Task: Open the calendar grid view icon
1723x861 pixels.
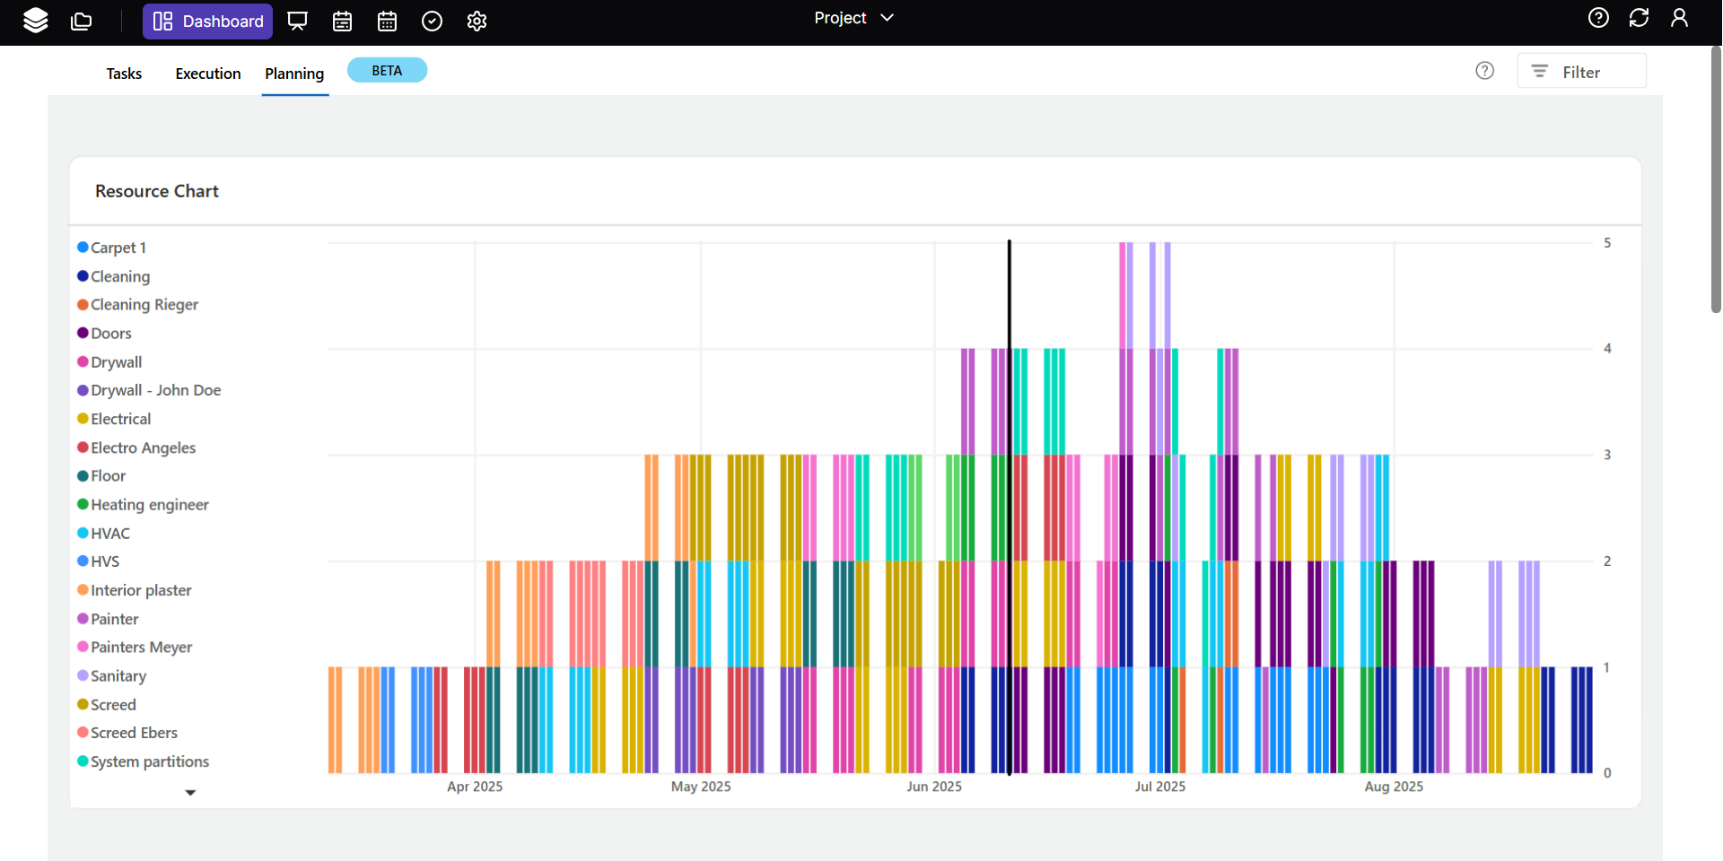Action: pyautogui.click(x=387, y=21)
